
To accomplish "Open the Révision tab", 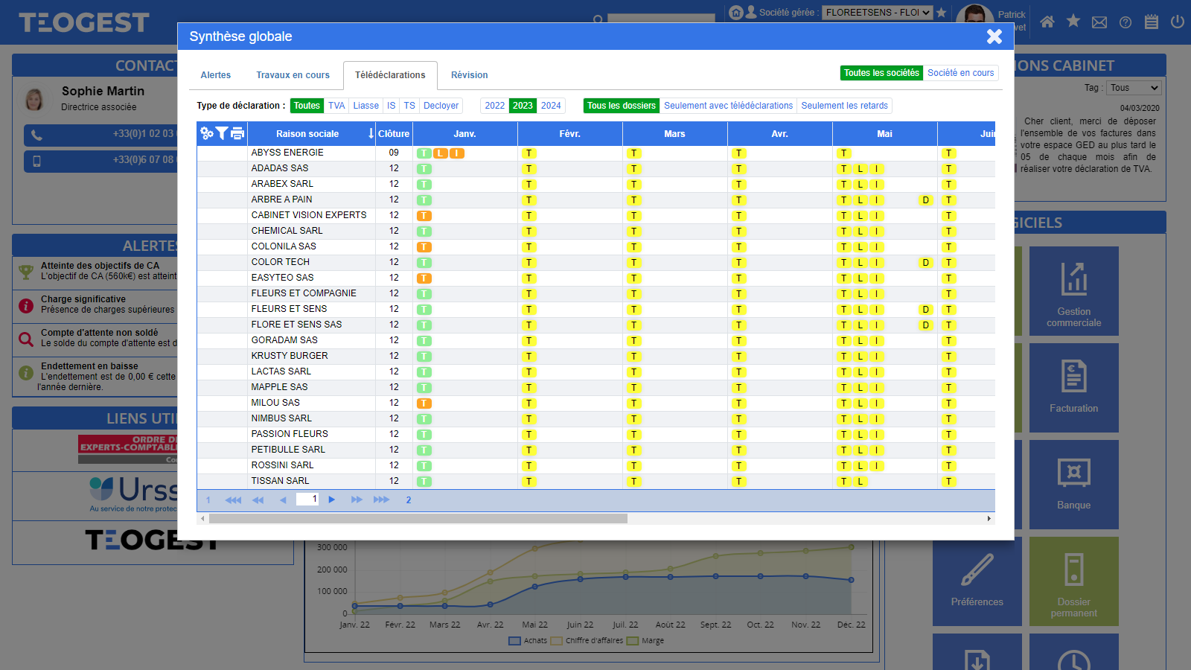I will (469, 75).
